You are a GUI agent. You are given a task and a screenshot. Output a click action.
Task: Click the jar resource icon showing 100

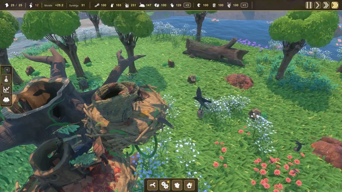214,5
